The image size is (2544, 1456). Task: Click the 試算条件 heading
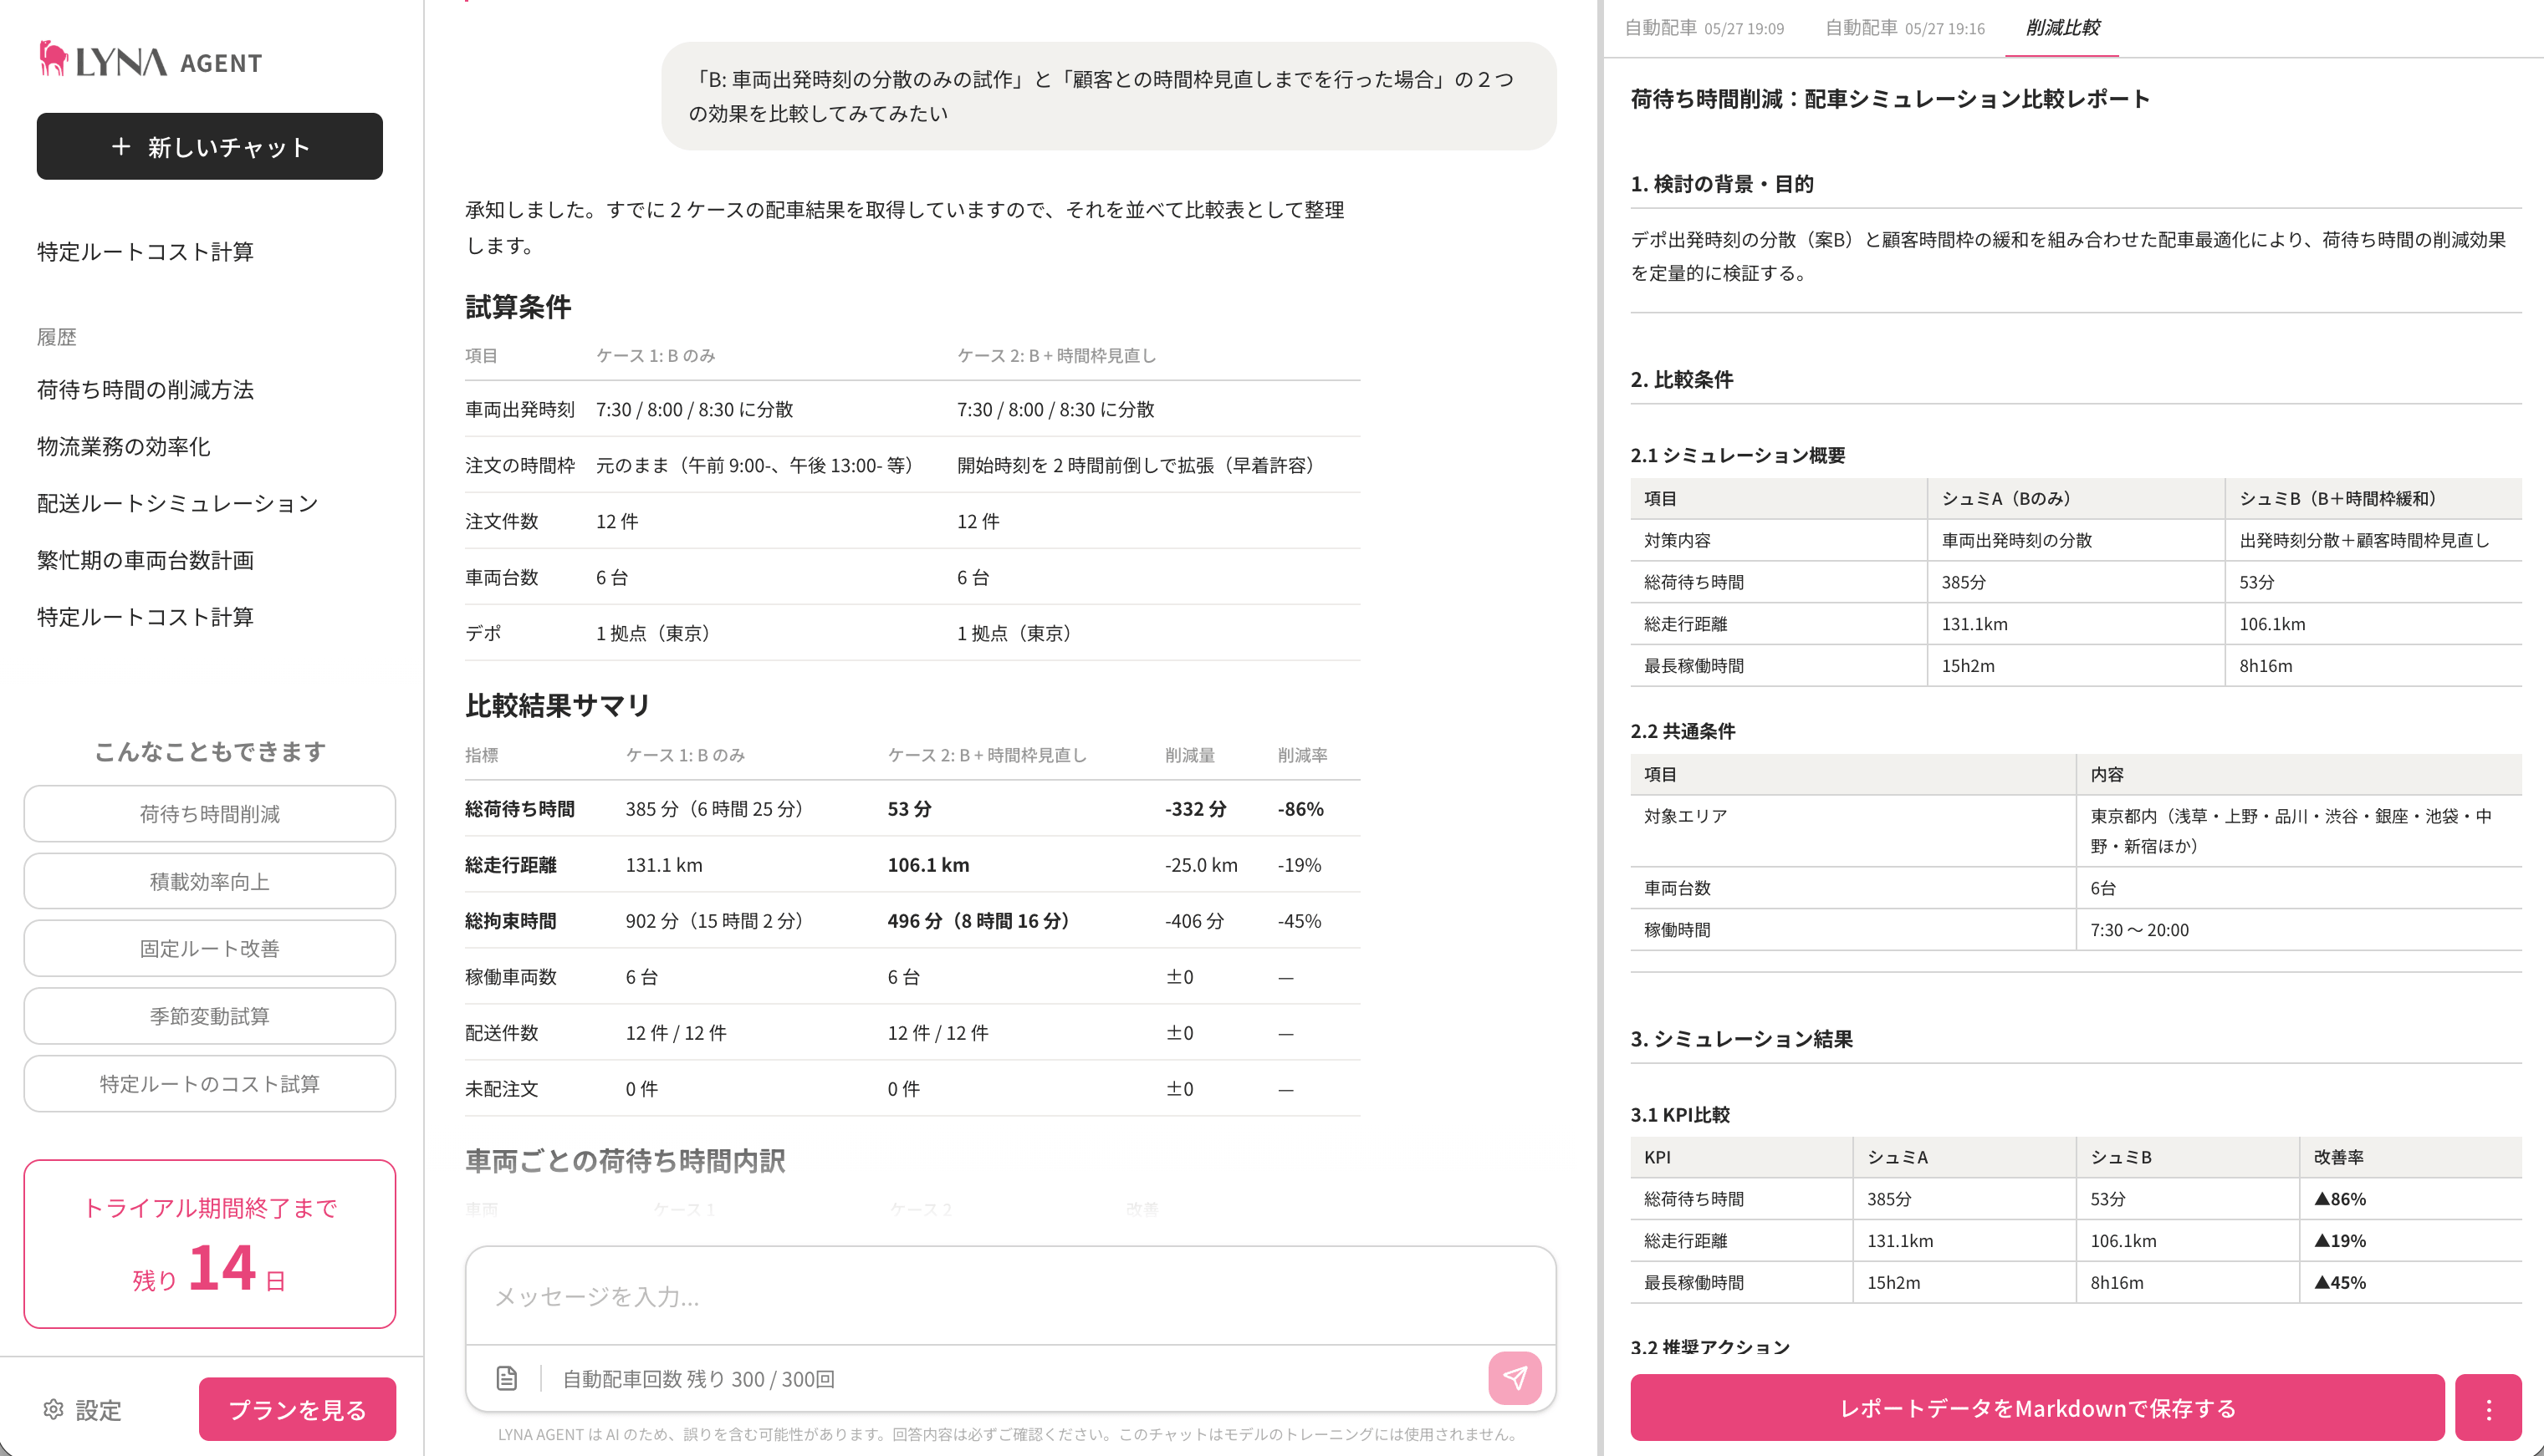[x=519, y=306]
